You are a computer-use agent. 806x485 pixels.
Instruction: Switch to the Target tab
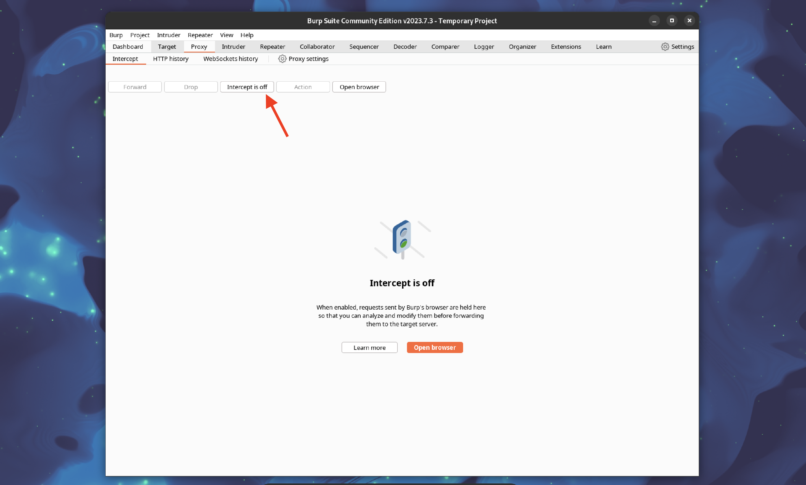167,47
